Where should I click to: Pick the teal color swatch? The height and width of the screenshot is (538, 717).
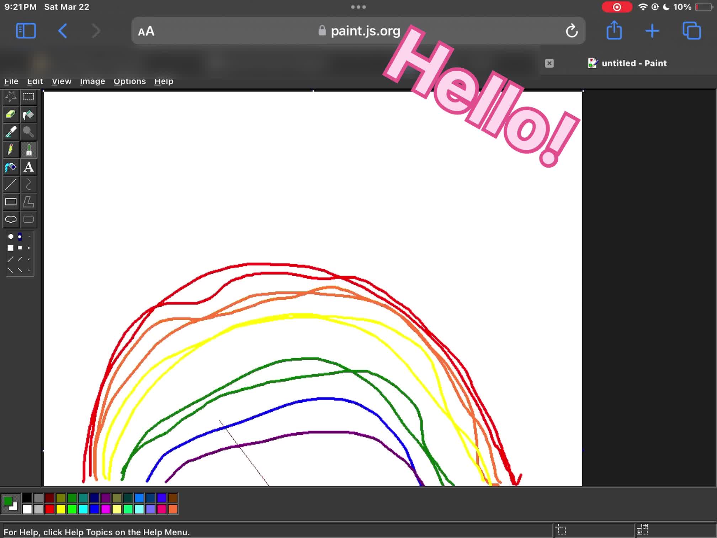(83, 498)
